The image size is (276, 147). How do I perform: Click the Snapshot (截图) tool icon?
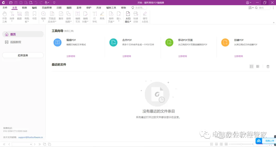(x=19, y=14)
